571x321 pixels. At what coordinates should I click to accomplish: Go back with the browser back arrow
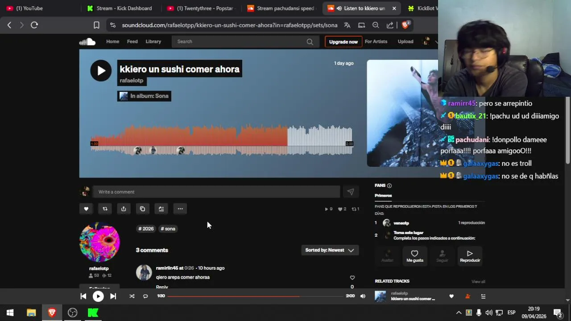pos(9,25)
